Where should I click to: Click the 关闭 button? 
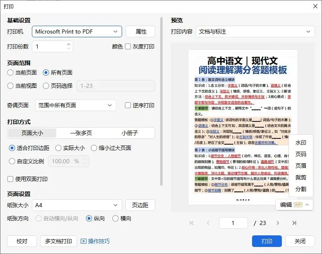300,241
